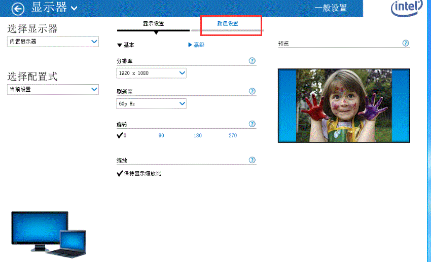Viewport: 431px width, 262px height.
Task: Click the back arrow icon
Action: coord(18,9)
